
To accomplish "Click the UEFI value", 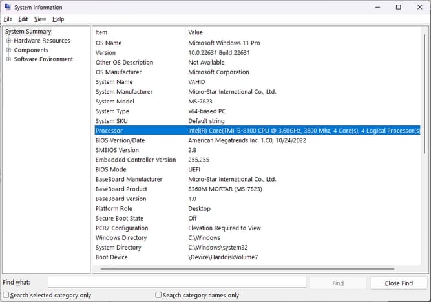I will 194,169.
